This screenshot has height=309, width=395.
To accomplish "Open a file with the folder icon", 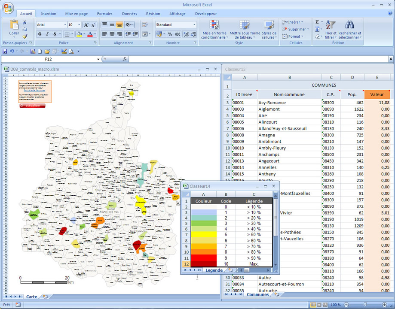I will (47, 51).
